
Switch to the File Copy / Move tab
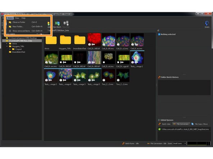click(200, 124)
